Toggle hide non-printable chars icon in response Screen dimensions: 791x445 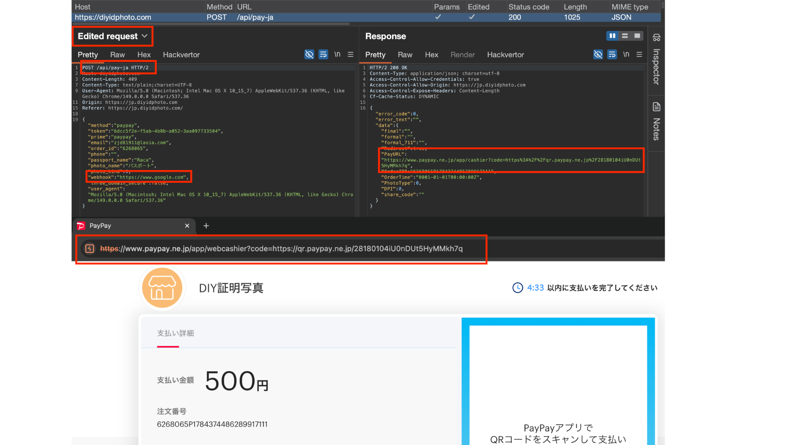tap(598, 54)
